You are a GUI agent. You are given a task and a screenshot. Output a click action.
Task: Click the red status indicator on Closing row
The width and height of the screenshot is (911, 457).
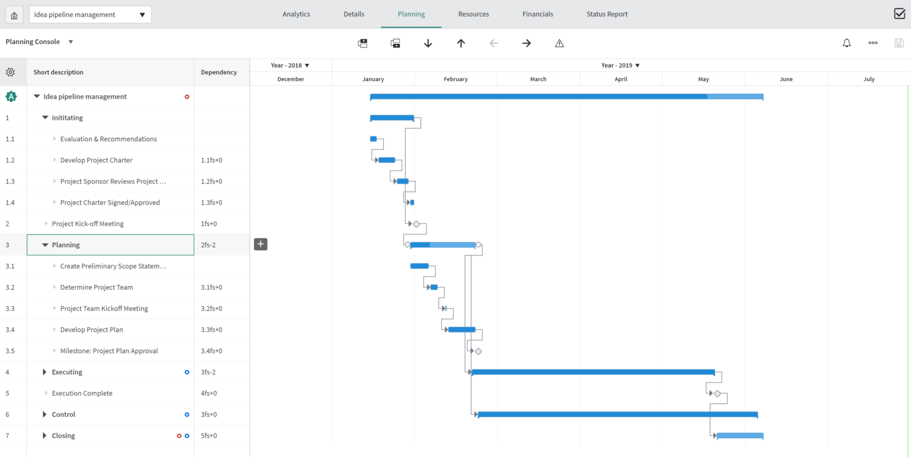point(179,435)
